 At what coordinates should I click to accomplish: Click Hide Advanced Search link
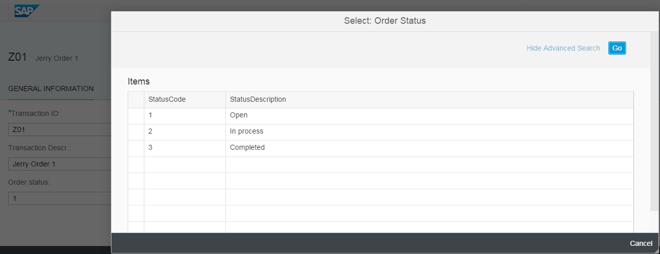click(x=563, y=48)
